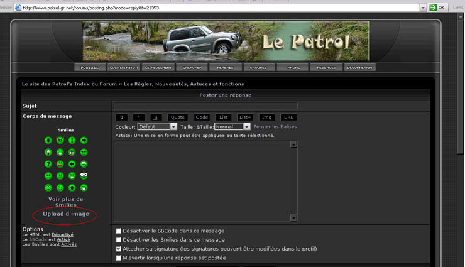
Task: Insert the down-arrow smiley
Action: 48,141
